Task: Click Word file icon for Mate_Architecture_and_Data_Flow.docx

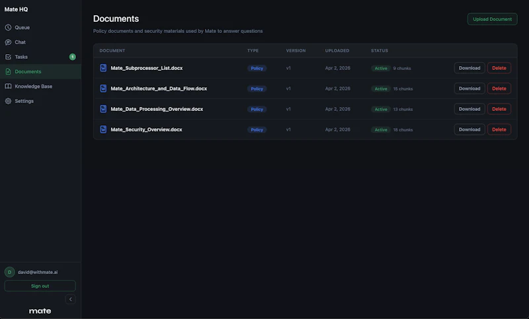Action: (103, 89)
